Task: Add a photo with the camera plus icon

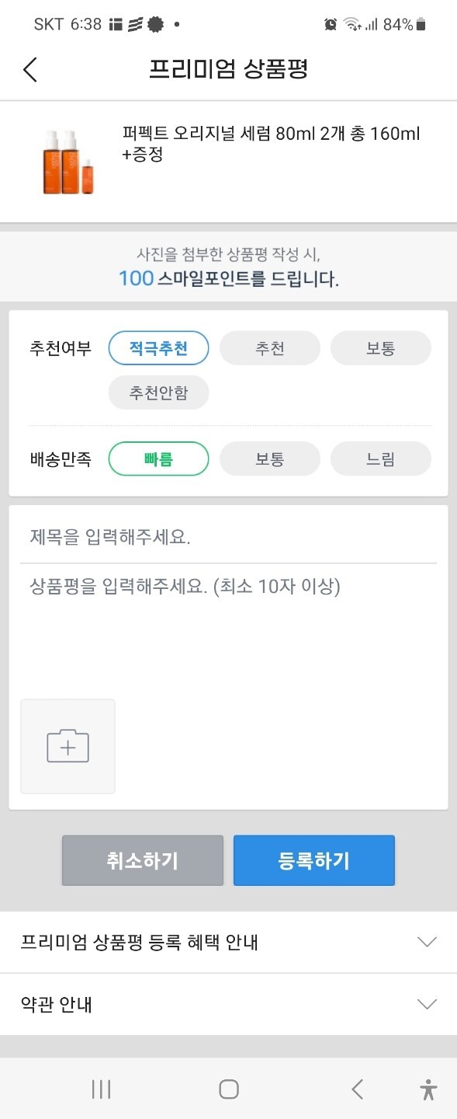Action: click(x=68, y=747)
